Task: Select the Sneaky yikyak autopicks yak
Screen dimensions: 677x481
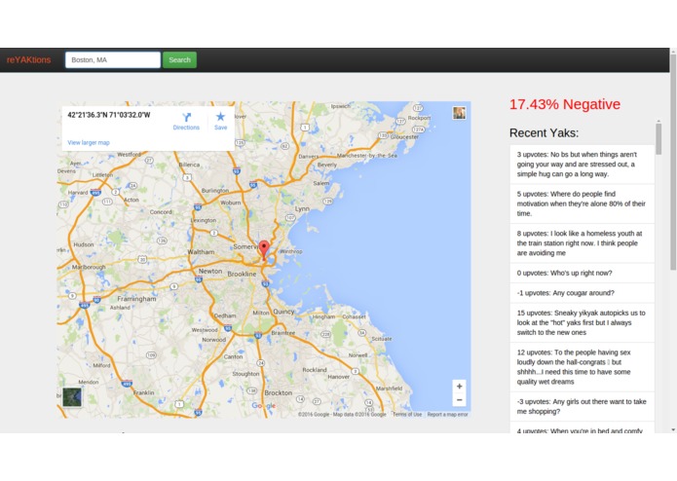Action: click(582, 322)
